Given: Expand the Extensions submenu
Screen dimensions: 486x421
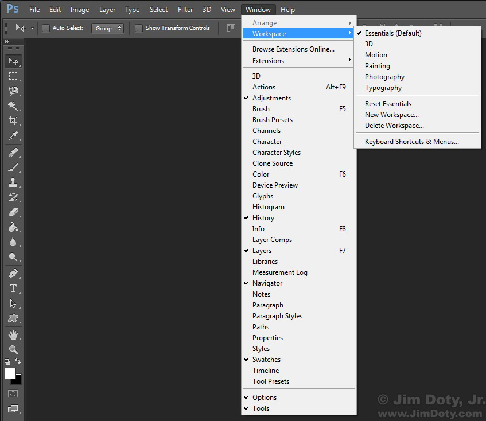Looking at the screenshot, I should (299, 61).
